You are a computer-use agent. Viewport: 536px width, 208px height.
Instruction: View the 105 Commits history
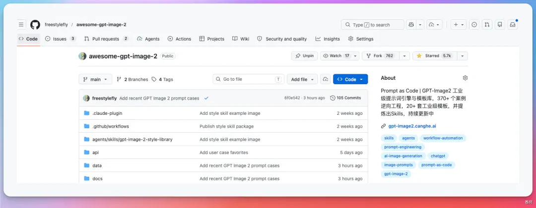pyautogui.click(x=345, y=98)
